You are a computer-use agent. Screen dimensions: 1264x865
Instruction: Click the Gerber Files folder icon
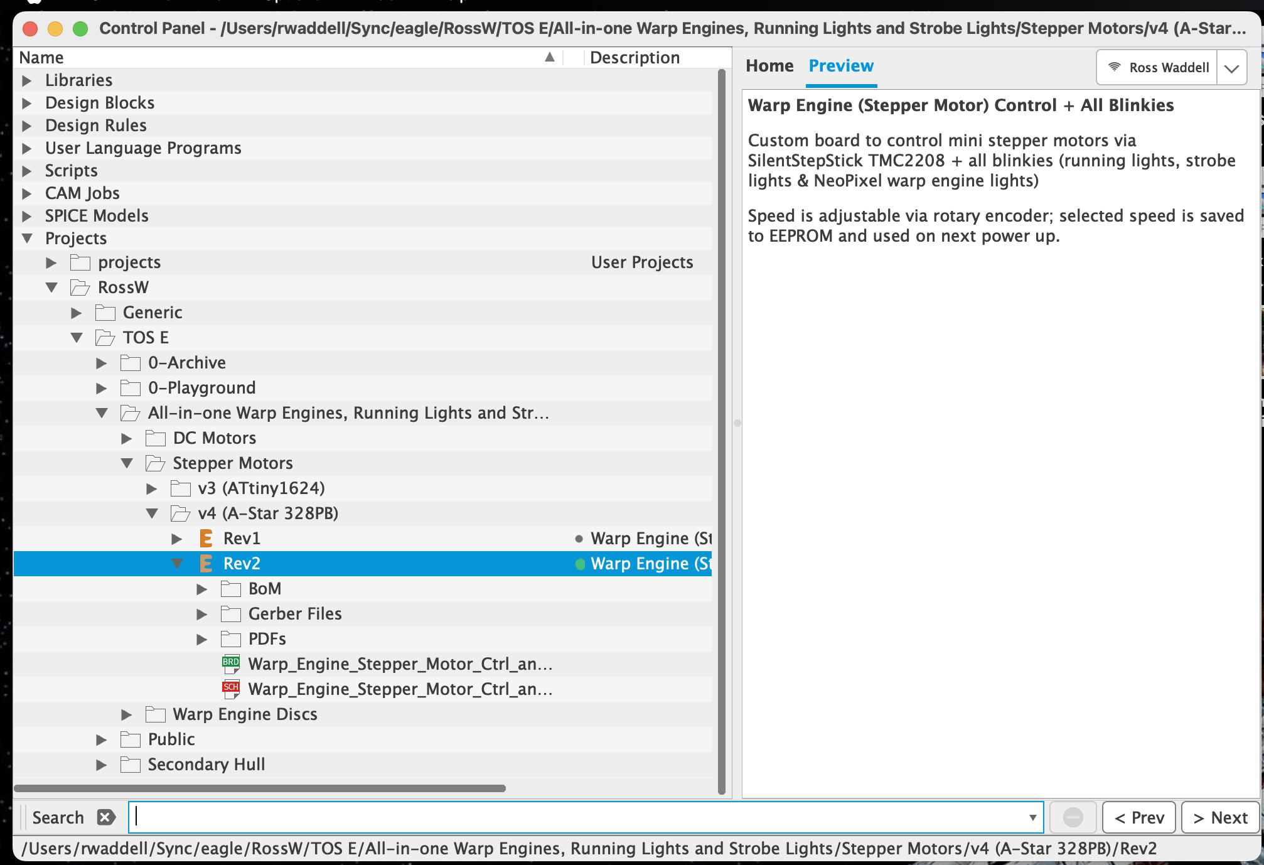pyautogui.click(x=231, y=613)
